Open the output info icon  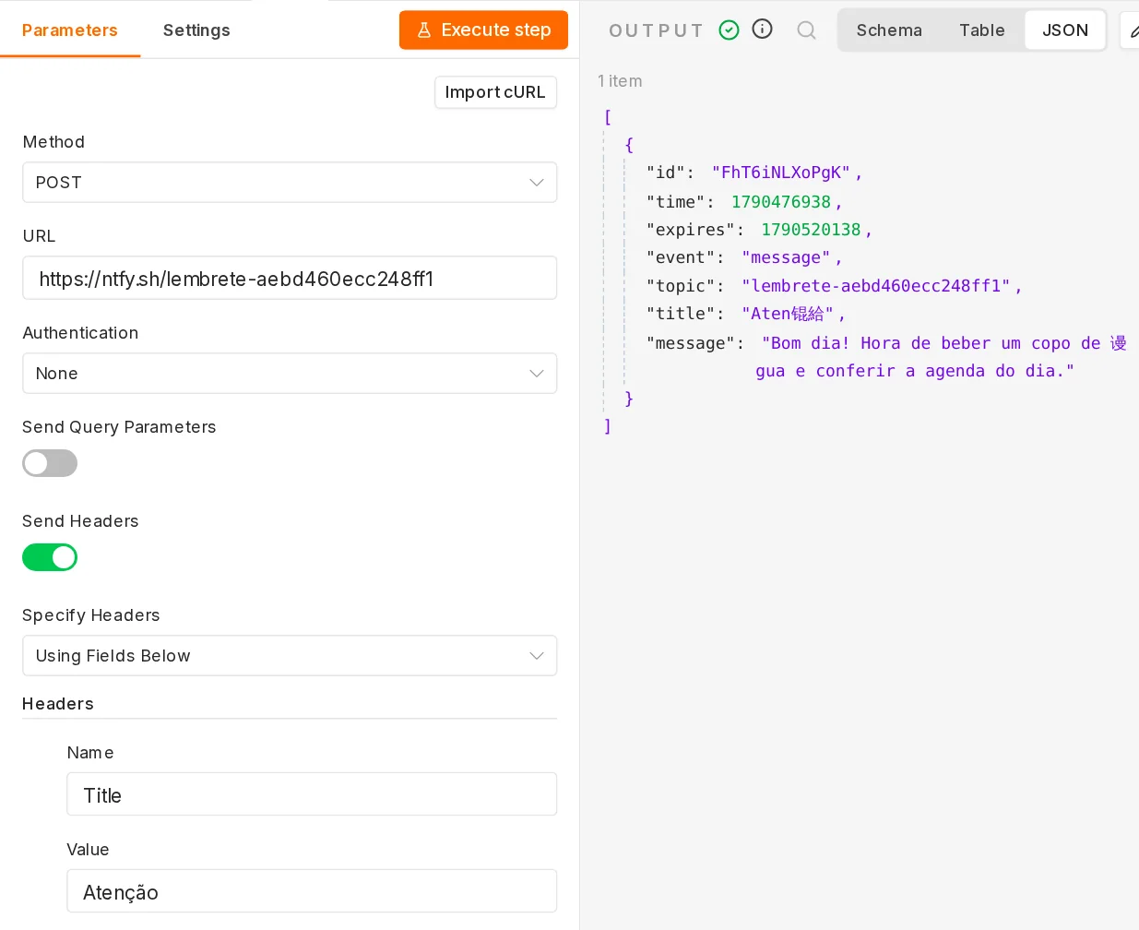click(763, 30)
